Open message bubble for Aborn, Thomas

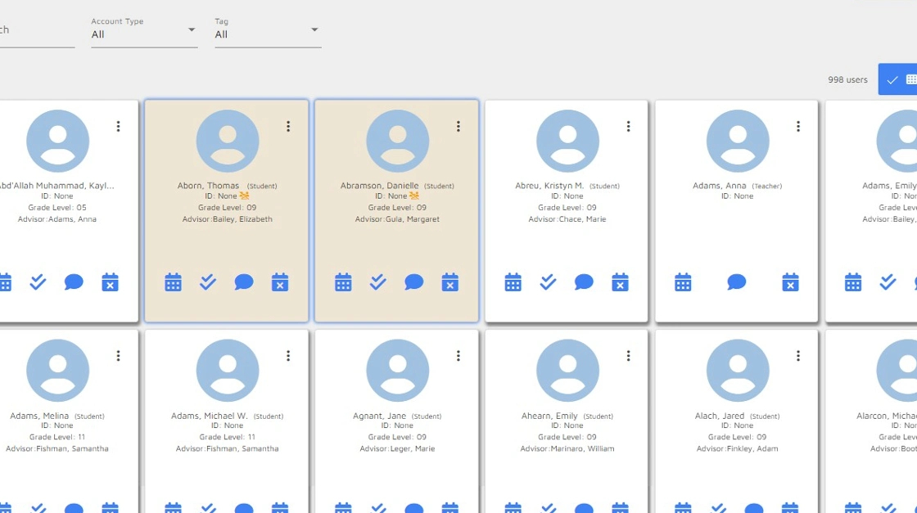tap(244, 282)
